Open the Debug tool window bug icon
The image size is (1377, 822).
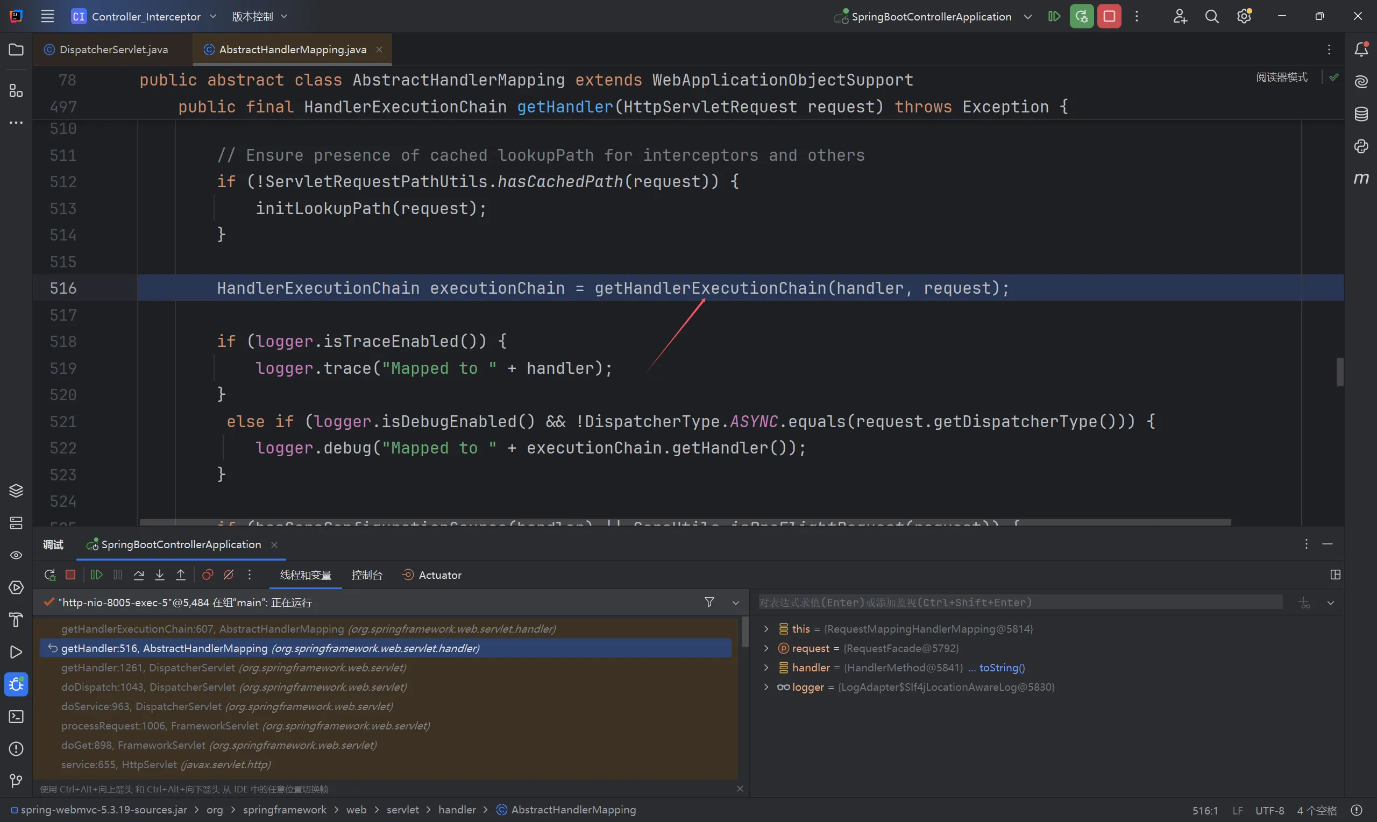[16, 684]
